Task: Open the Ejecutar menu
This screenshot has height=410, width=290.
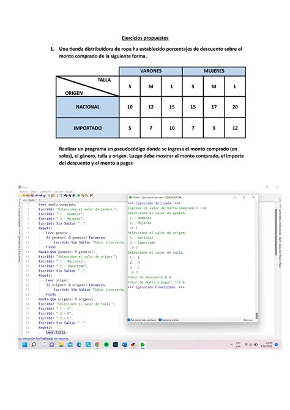Action: [x=59, y=192]
